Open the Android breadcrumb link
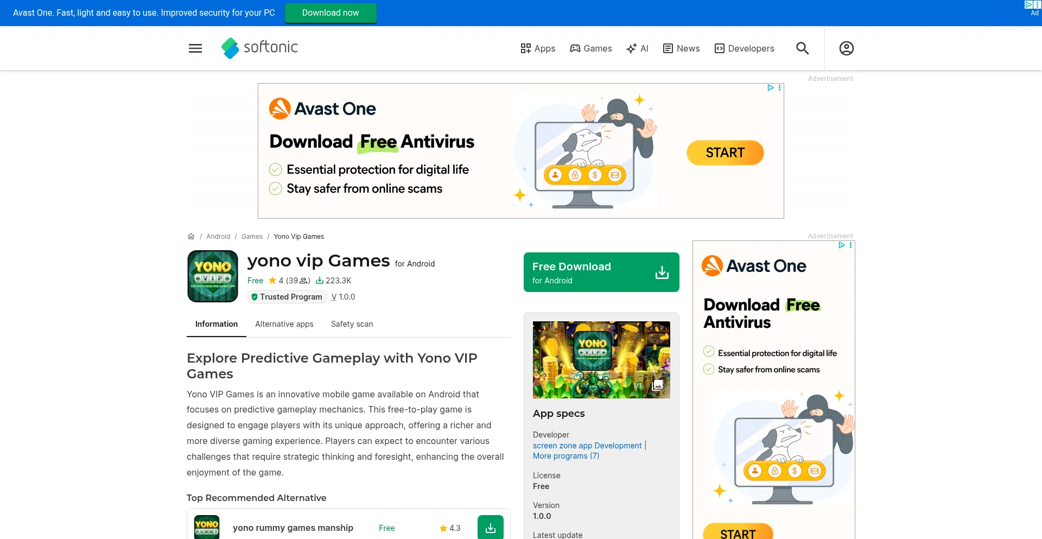1042x539 pixels. (218, 237)
